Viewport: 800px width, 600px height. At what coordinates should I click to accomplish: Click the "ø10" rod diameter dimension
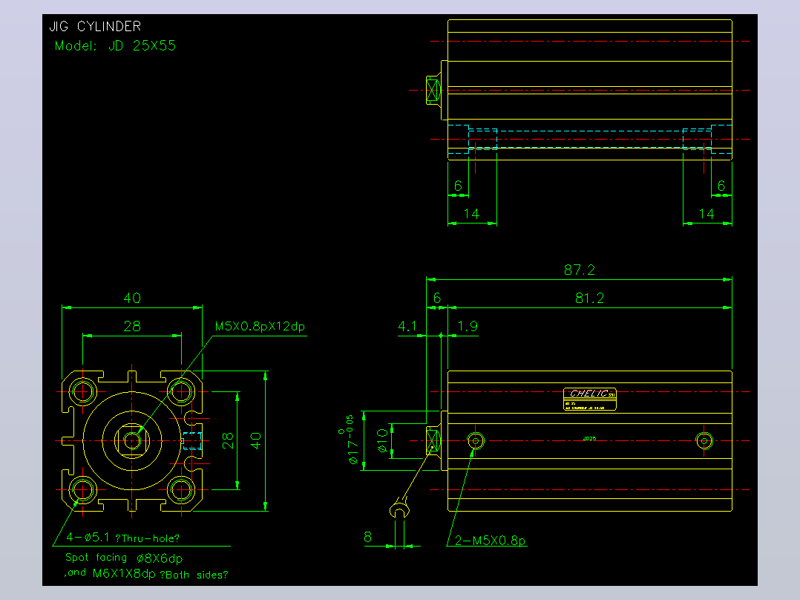382,440
